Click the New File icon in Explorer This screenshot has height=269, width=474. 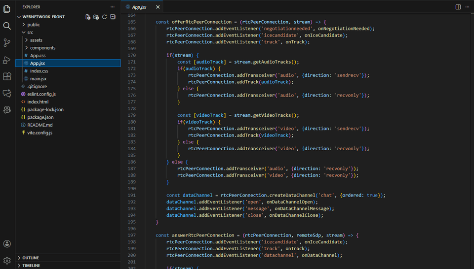[x=88, y=17]
